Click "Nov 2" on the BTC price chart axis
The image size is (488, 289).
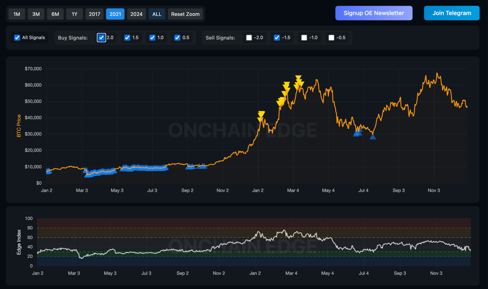tap(223, 191)
